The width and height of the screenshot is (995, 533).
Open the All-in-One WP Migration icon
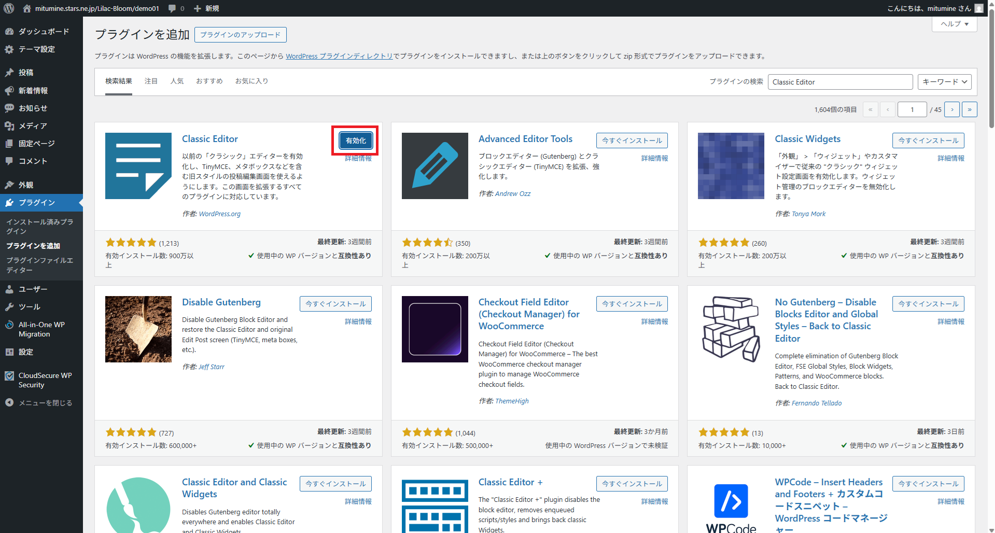[9, 325]
